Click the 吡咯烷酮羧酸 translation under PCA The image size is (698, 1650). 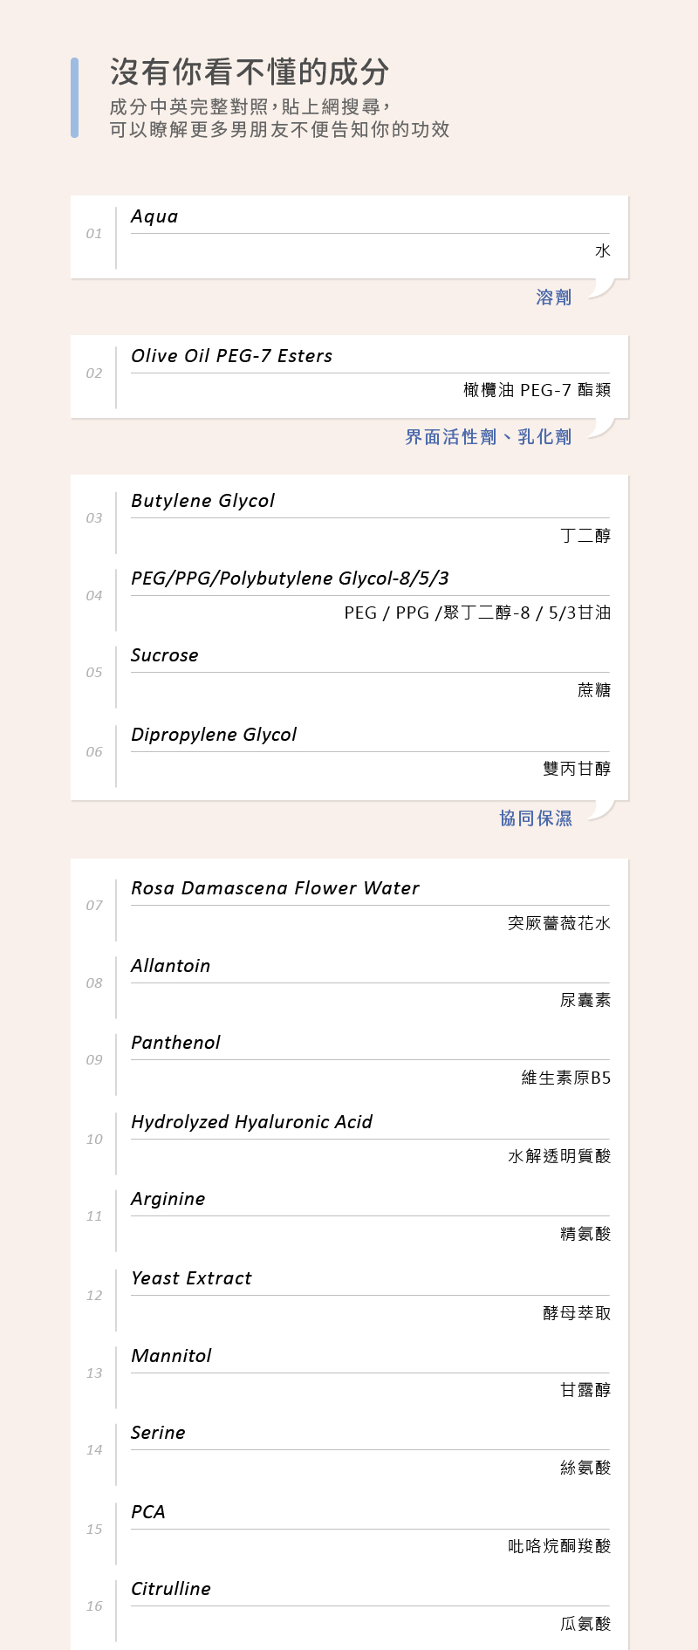tap(559, 1546)
